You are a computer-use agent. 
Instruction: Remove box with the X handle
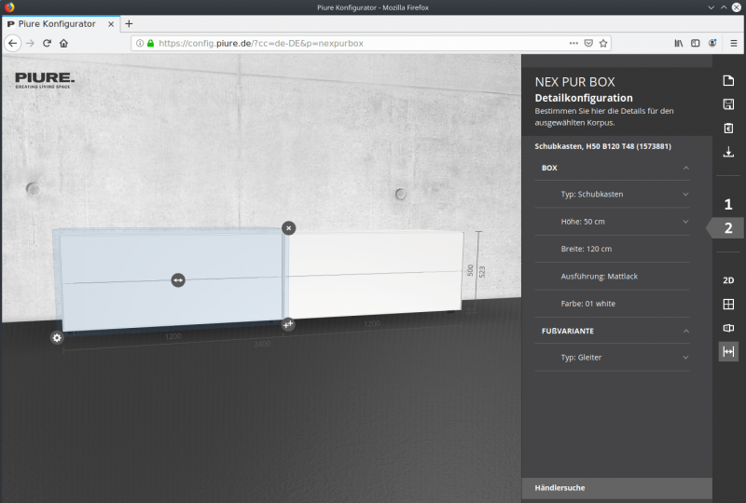(288, 228)
